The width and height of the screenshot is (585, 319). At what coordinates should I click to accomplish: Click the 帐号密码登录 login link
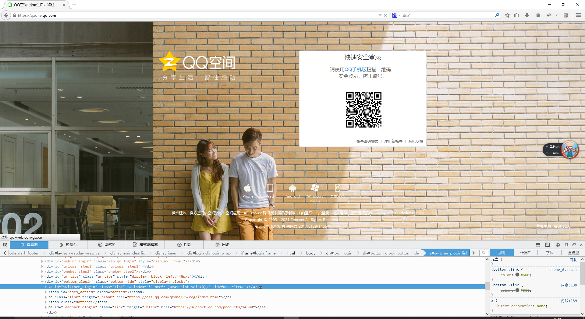point(367,142)
